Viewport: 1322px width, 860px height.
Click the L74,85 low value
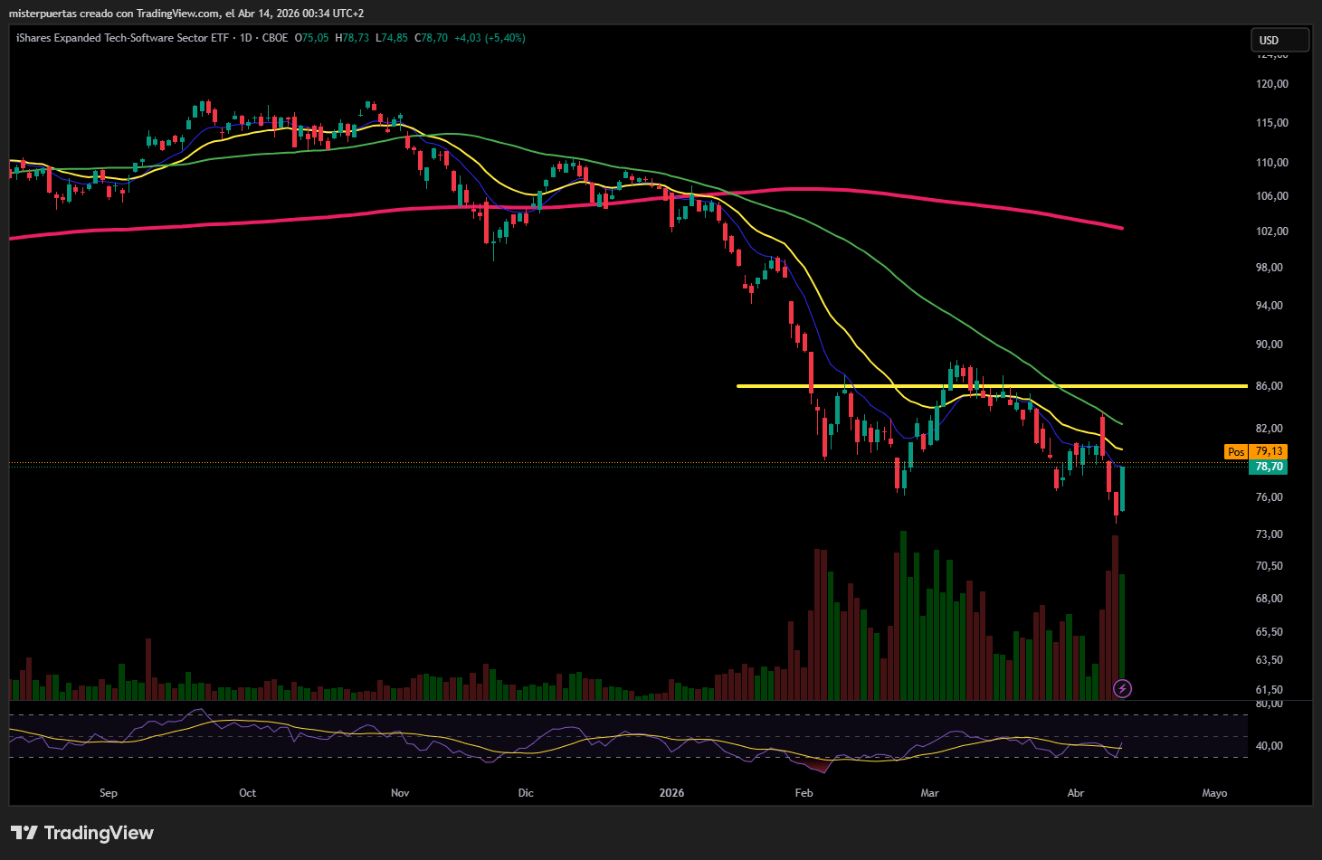tap(392, 38)
